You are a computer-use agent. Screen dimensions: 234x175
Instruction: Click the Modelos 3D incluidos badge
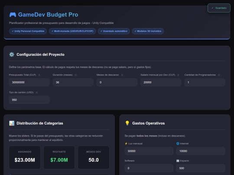[148, 31]
